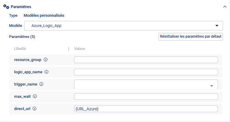Screen dimensions: 230x122
Task: Open the direct_url info icon
Action: (34, 109)
